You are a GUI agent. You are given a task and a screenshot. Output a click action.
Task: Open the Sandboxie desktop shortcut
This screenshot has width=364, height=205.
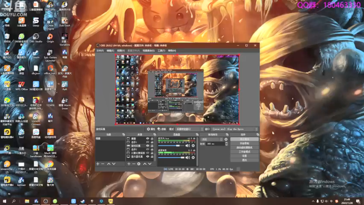36,151
